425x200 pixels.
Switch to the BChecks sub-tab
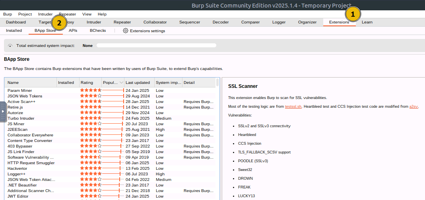pos(98,31)
